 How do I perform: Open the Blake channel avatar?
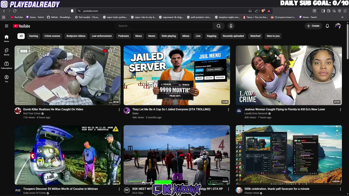click(127, 111)
